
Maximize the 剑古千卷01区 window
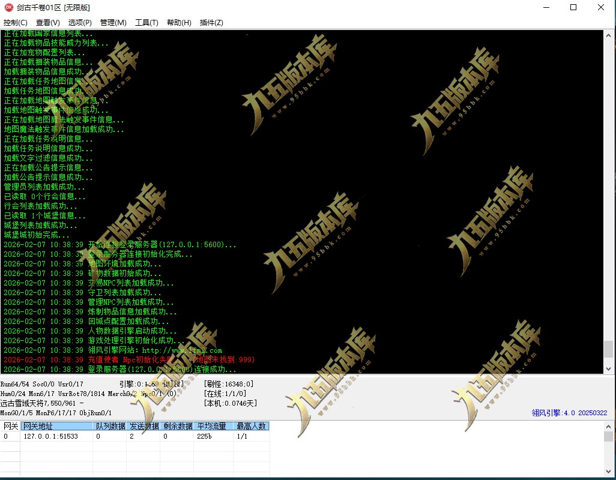(573, 7)
